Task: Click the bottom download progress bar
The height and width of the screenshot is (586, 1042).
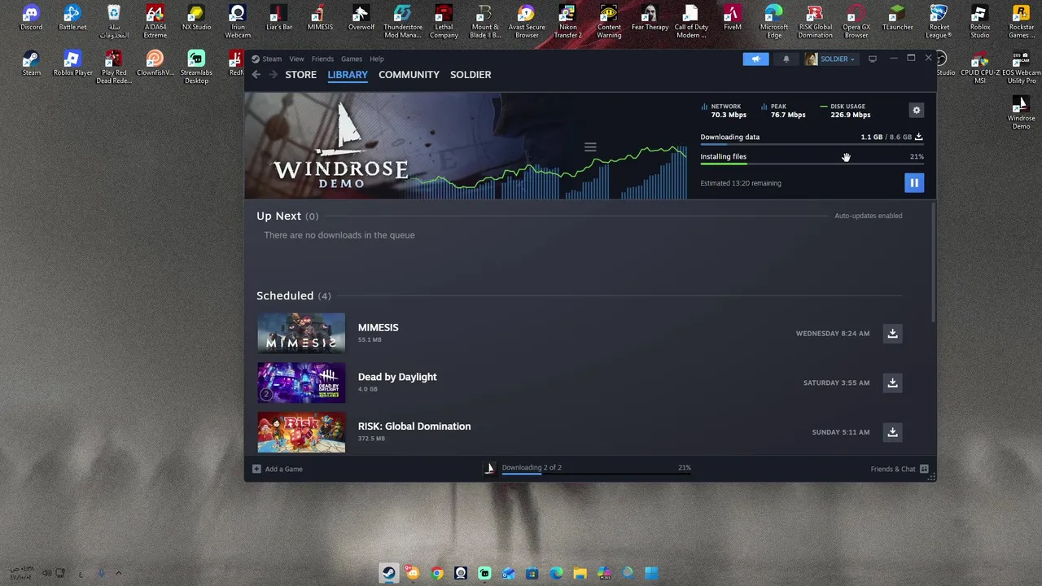Action: pyautogui.click(x=596, y=474)
